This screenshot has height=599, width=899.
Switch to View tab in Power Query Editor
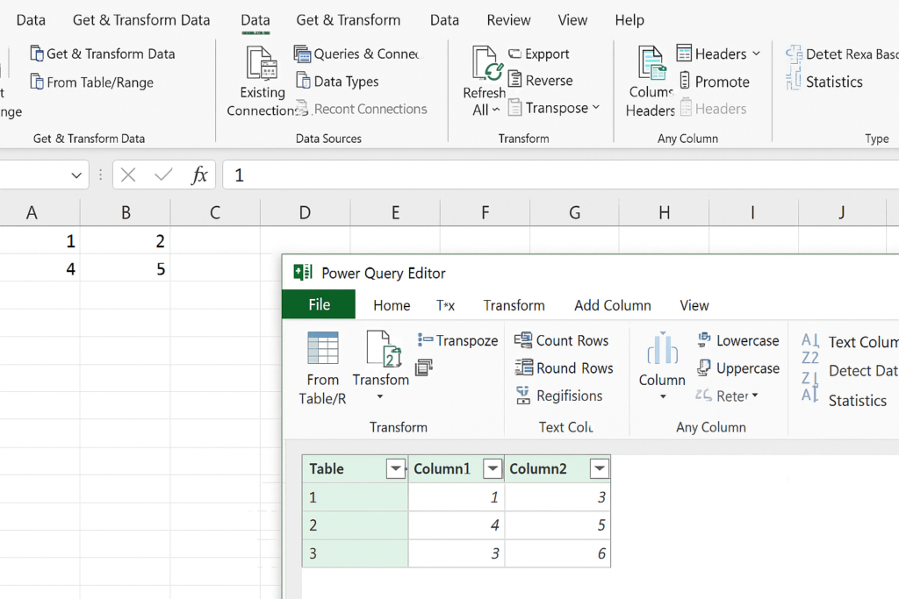coord(694,305)
